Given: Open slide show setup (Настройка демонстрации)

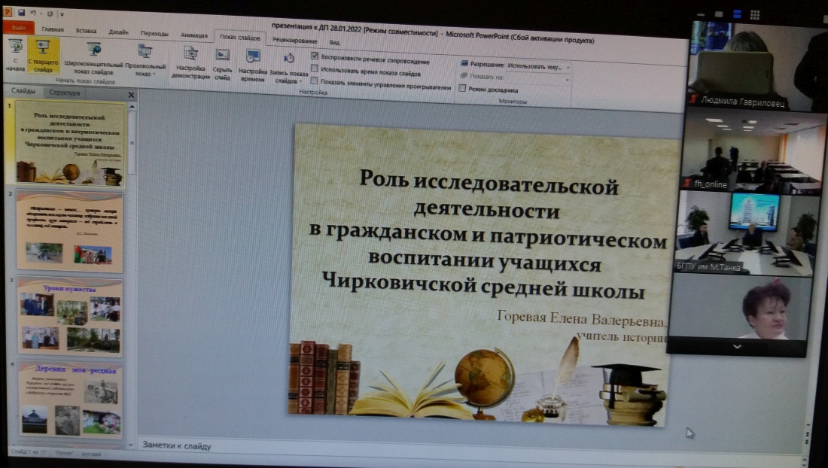Looking at the screenshot, I should [x=190, y=53].
